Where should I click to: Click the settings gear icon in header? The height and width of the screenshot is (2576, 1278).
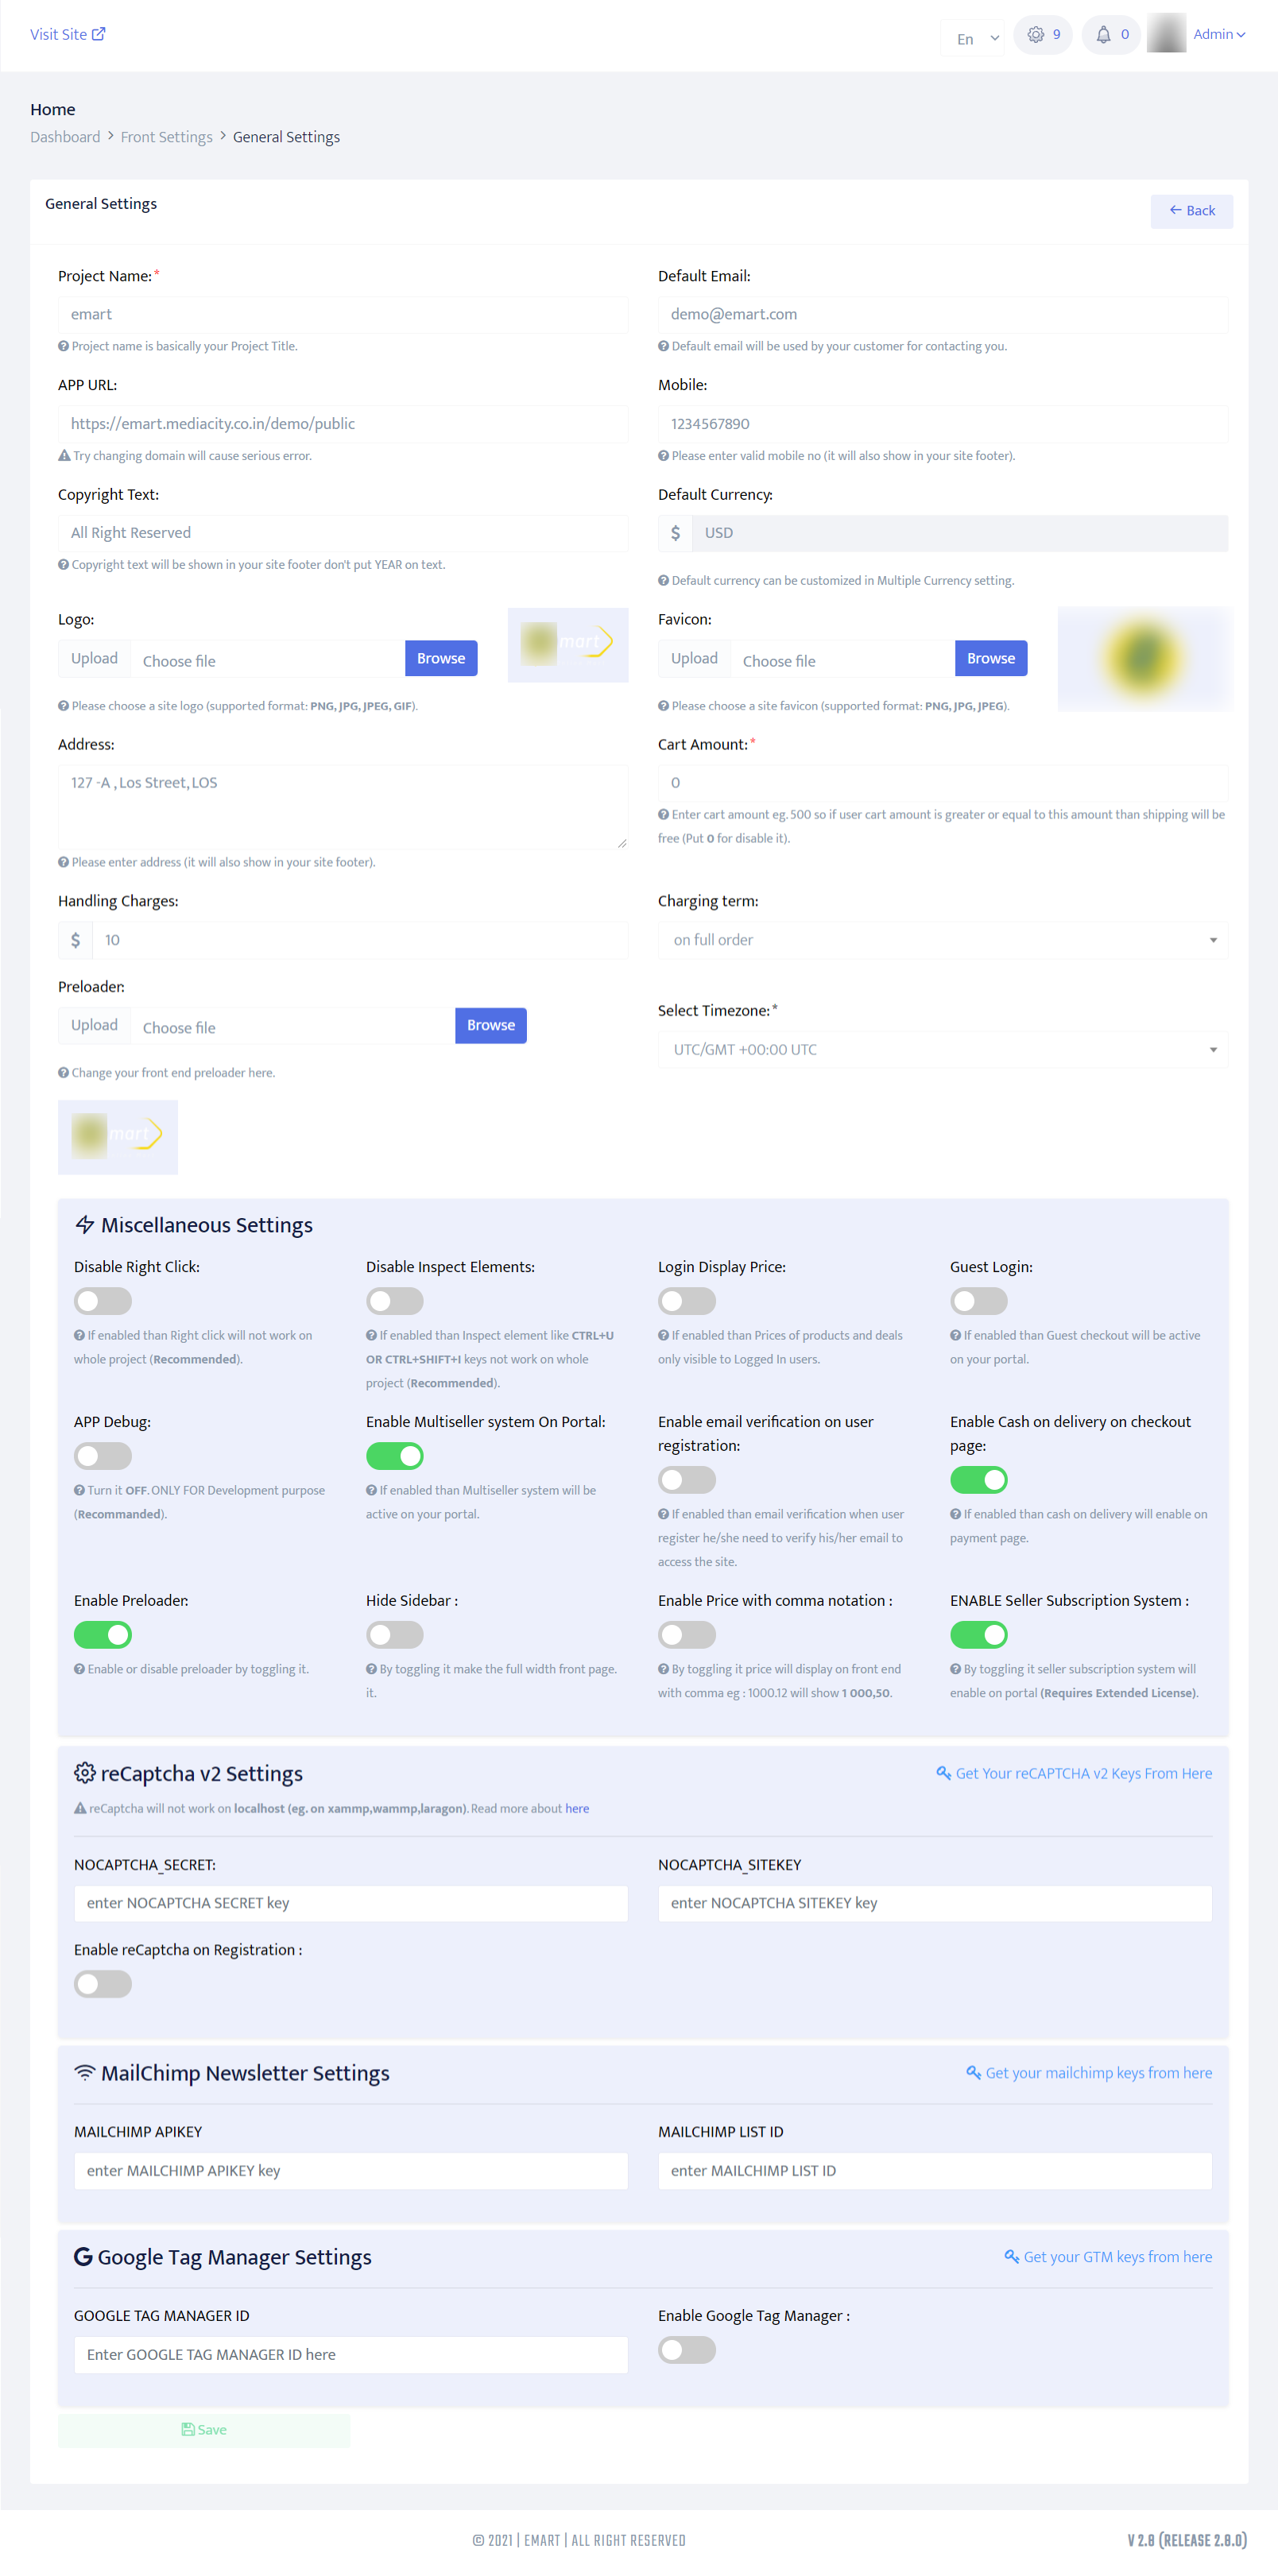[1035, 35]
